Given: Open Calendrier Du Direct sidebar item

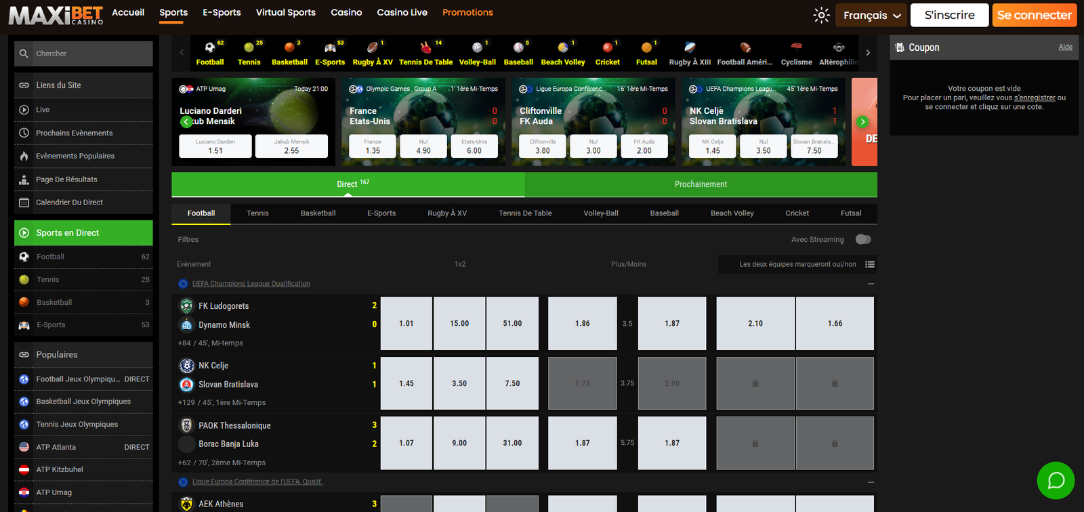Looking at the screenshot, I should pyautogui.click(x=83, y=202).
